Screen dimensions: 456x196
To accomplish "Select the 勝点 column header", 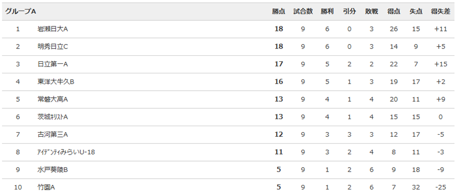I will pos(279,12).
